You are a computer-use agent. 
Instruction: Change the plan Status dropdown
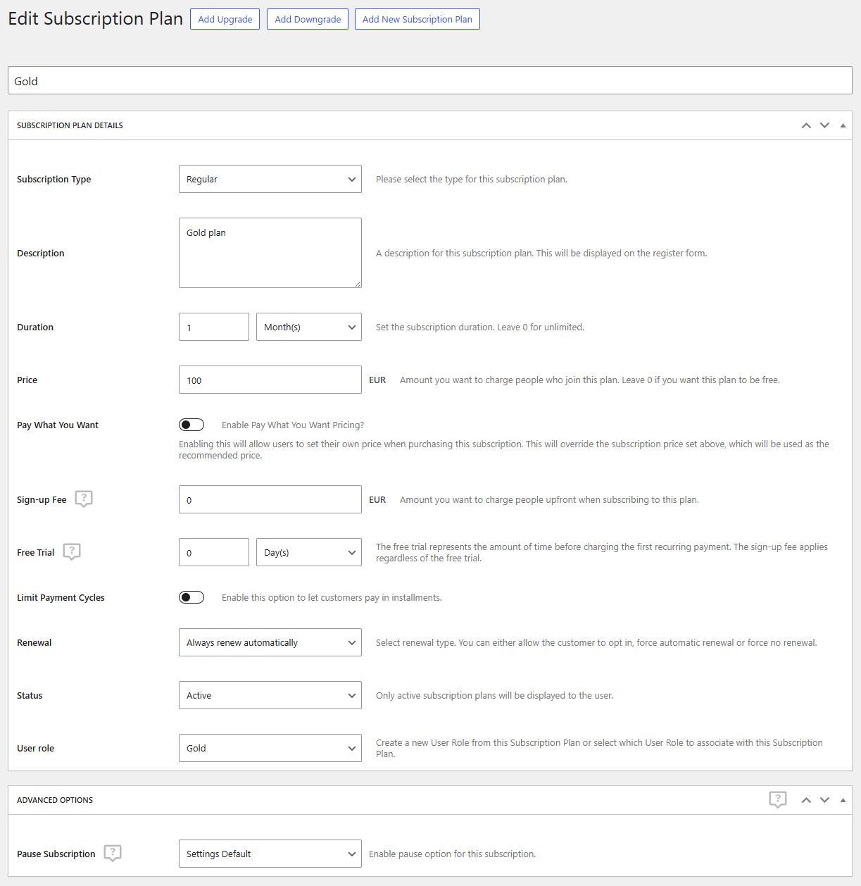(x=270, y=695)
